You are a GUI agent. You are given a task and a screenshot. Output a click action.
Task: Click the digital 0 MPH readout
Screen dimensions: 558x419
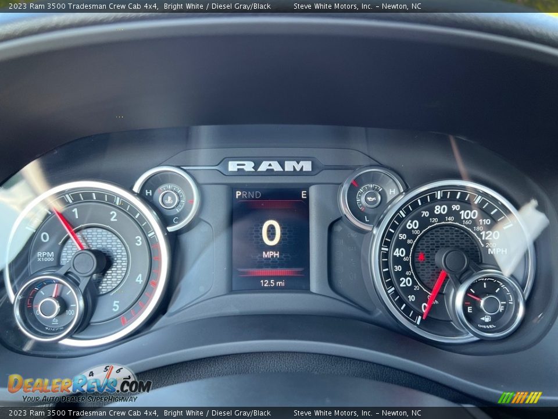(271, 239)
